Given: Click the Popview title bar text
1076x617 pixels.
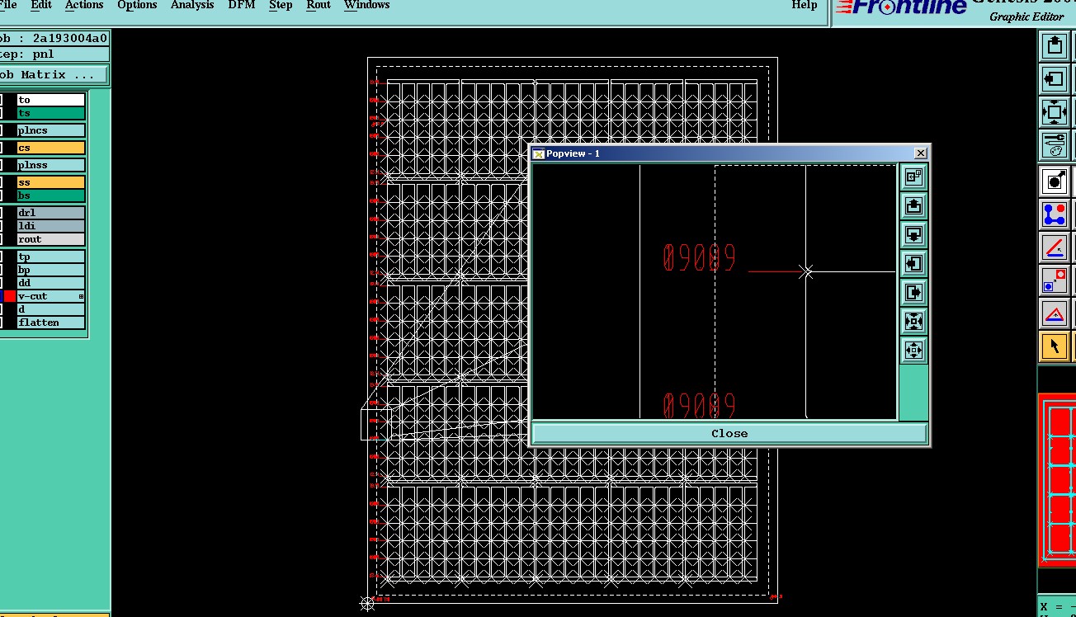Looking at the screenshot, I should pyautogui.click(x=573, y=153).
